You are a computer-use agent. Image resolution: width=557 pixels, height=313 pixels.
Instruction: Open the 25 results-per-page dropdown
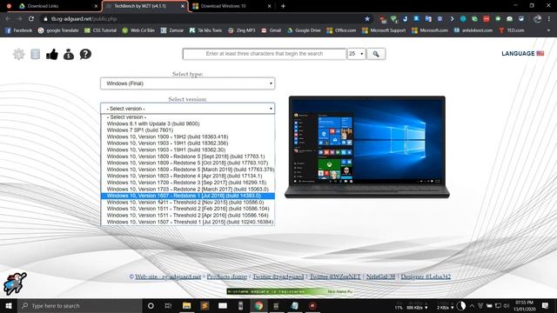(356, 54)
